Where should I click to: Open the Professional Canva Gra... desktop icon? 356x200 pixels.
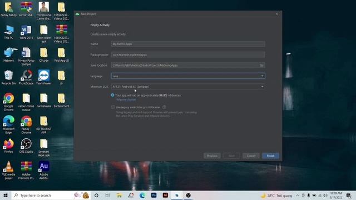click(44, 11)
